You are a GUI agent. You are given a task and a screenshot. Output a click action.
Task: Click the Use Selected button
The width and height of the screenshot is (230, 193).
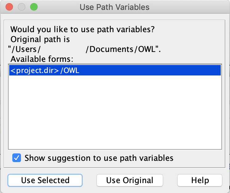pos(45,180)
